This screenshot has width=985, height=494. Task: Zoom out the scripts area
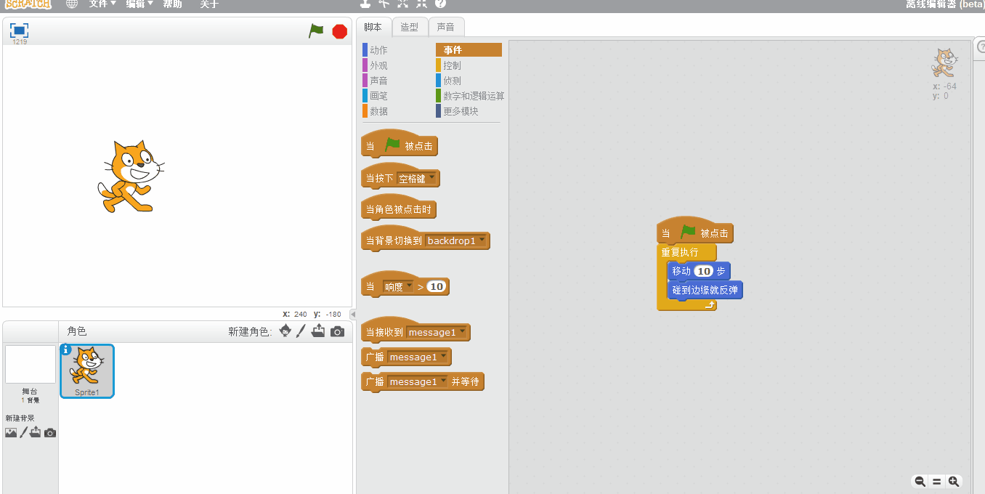coord(920,482)
